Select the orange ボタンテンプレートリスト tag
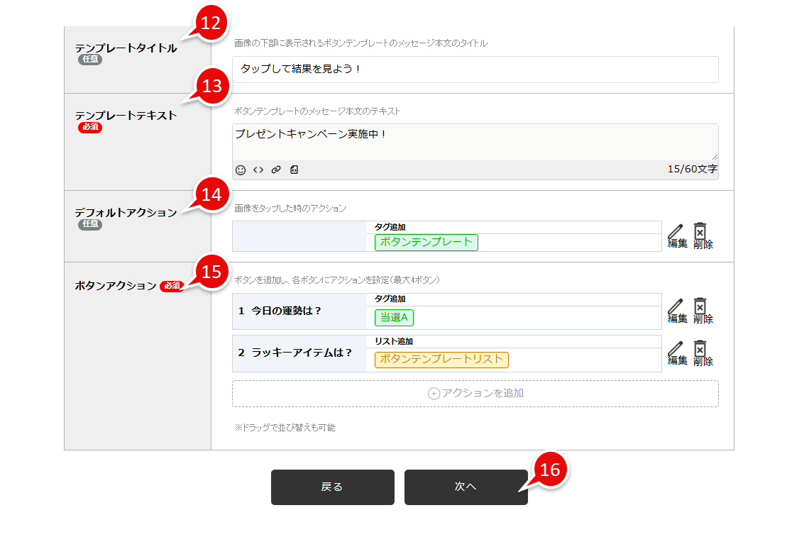The width and height of the screenshot is (809, 537). tap(441, 360)
